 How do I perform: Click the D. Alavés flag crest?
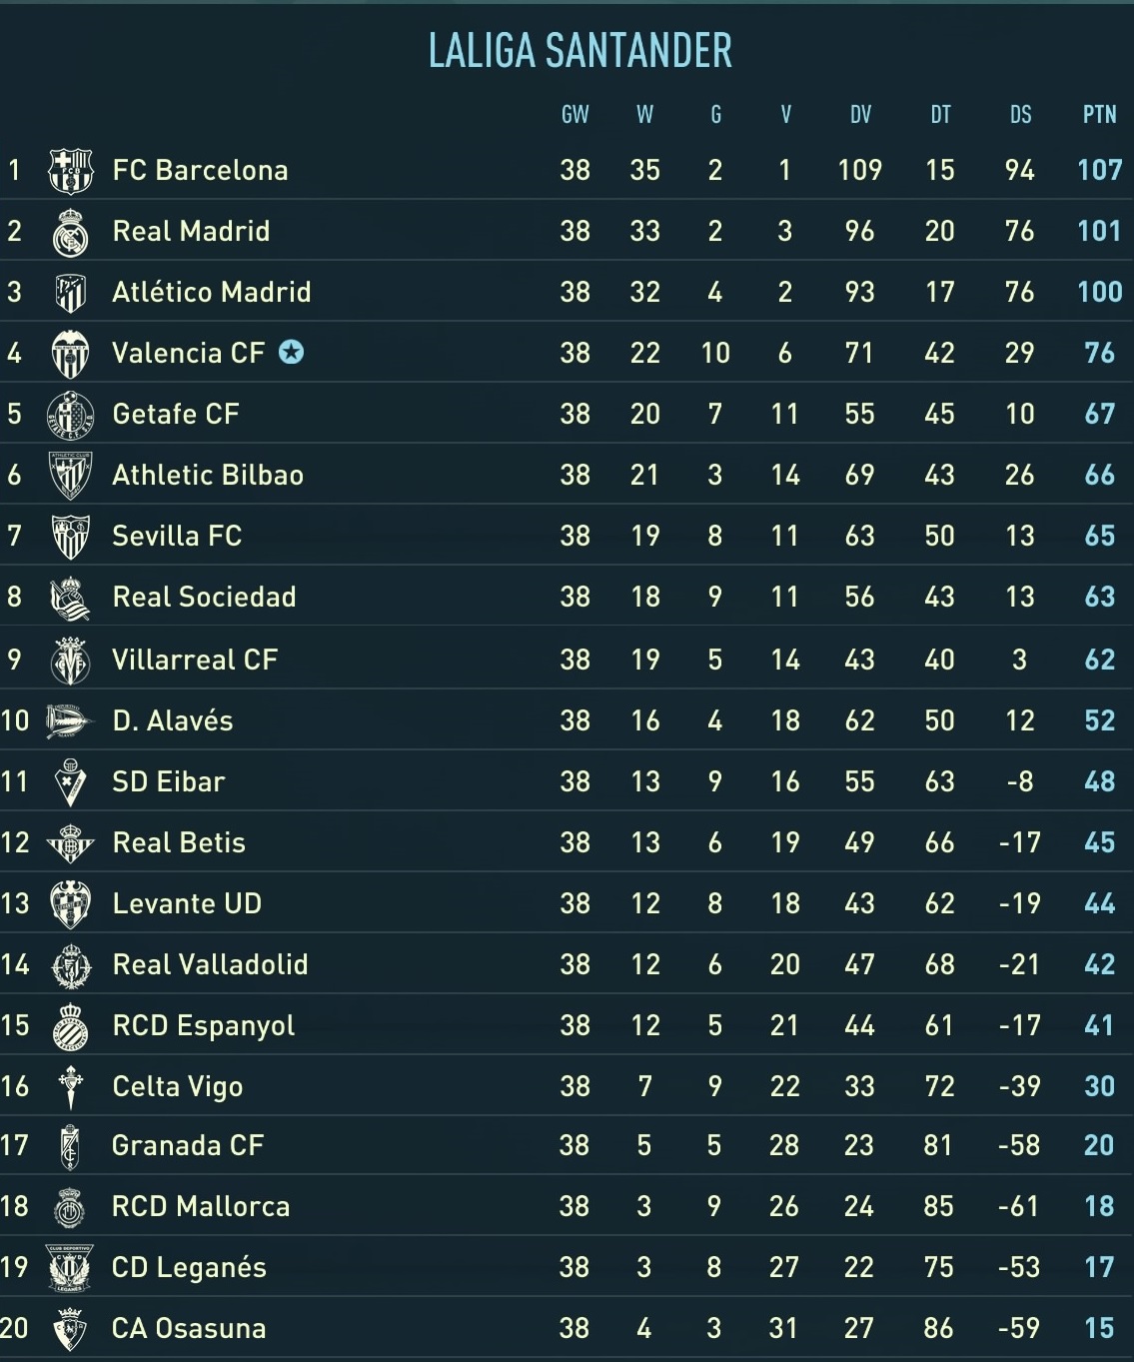coord(70,721)
